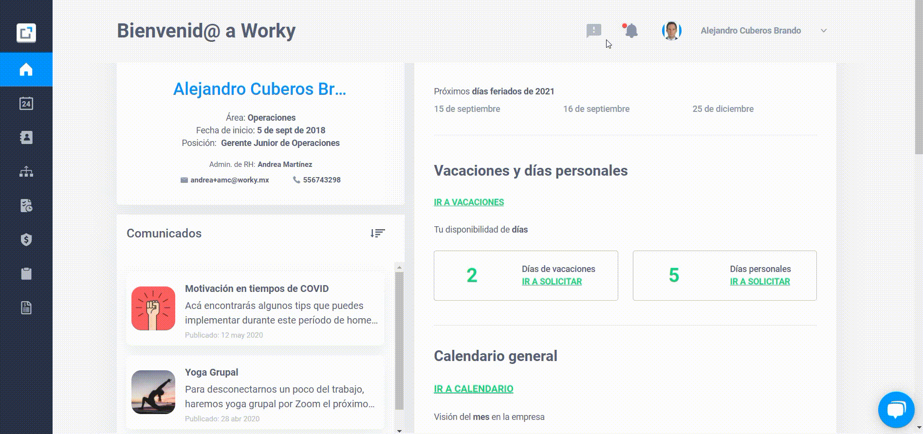Viewport: 923px width, 434px height.
Task: Follow the IR A CALENDARIO link
Action: pos(474,389)
